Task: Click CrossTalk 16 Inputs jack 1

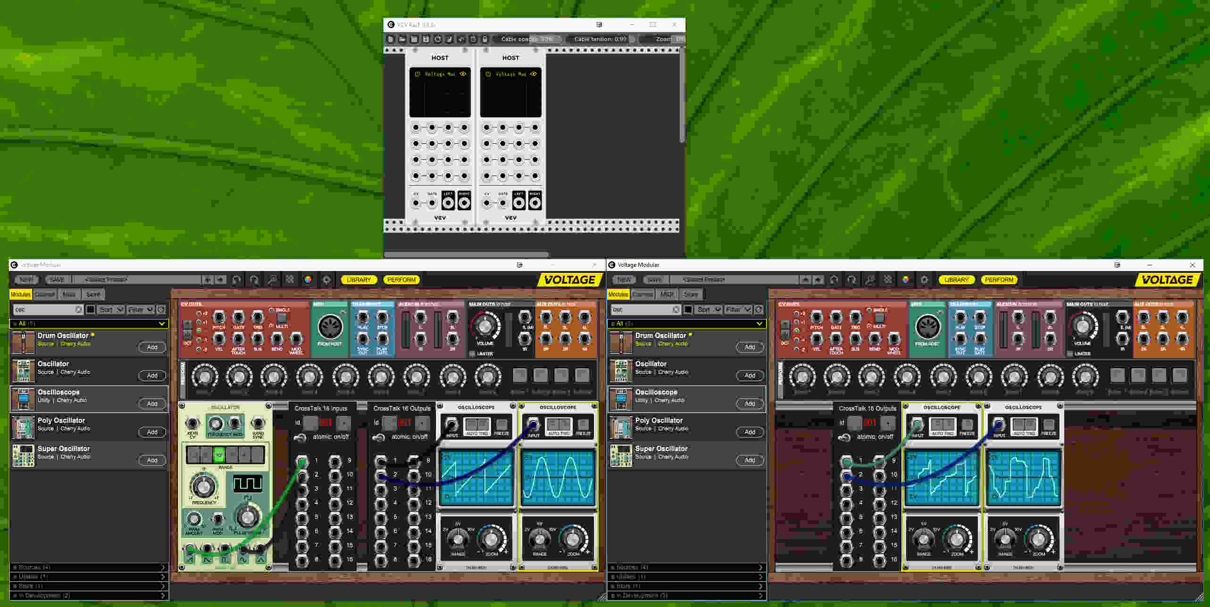Action: point(302,461)
